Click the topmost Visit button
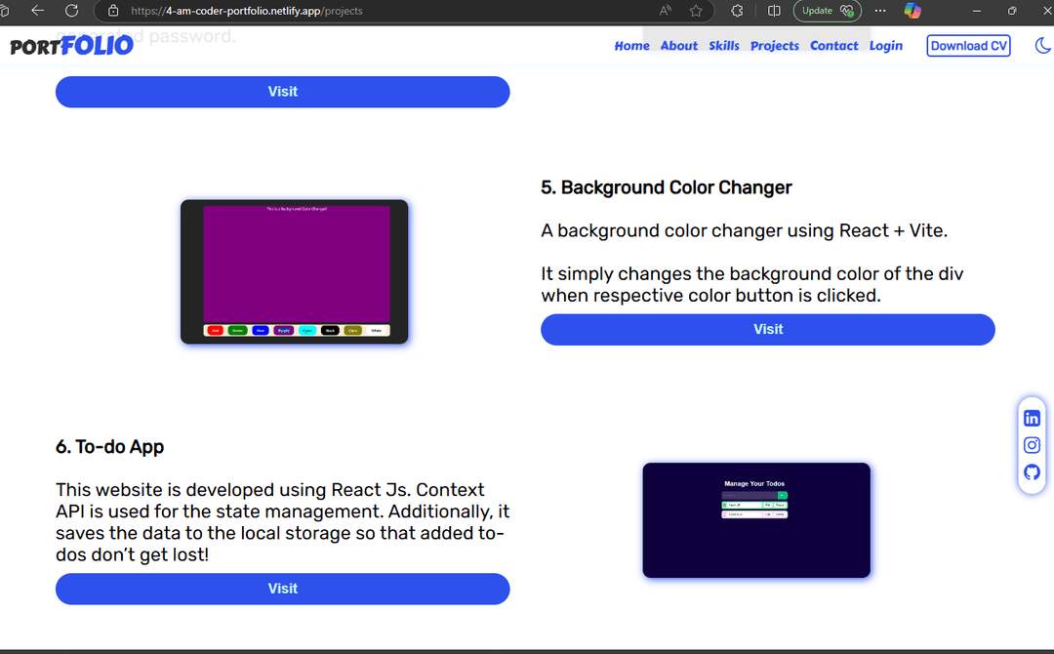 pos(282,92)
